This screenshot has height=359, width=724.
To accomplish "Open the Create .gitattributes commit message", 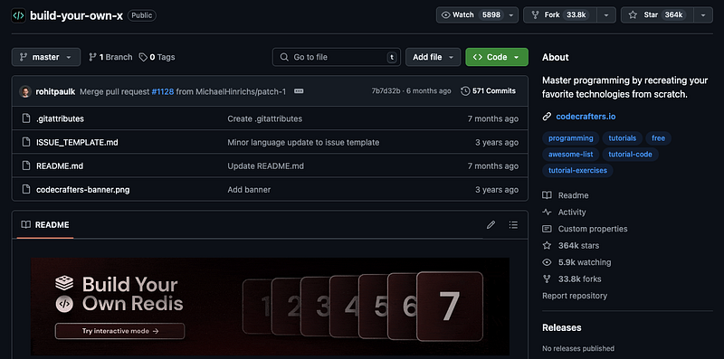I will click(264, 118).
